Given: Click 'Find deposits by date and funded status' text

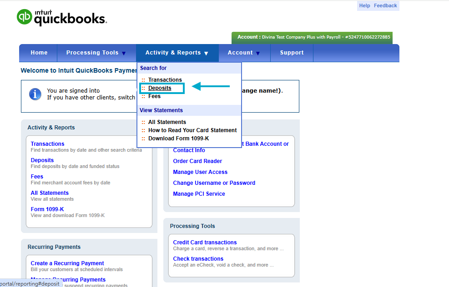Looking at the screenshot, I should point(75,166).
